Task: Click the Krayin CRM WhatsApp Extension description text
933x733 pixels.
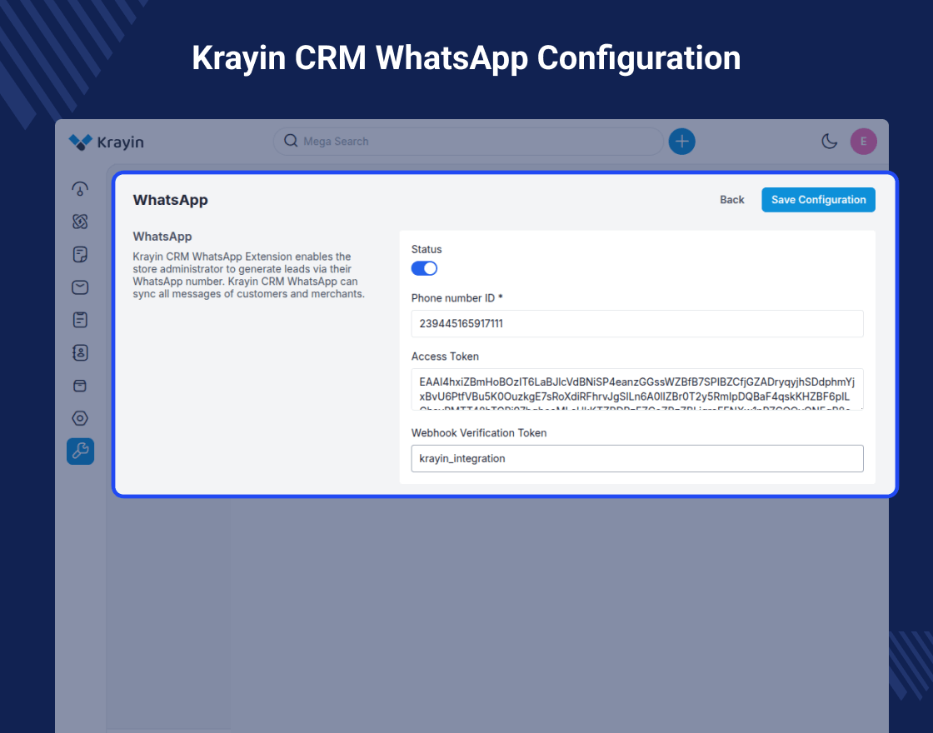Action: tap(249, 275)
